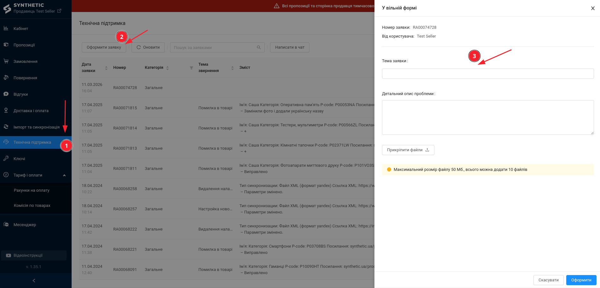Click the external link icon next to Test Seller
The image size is (600, 288).
click(59, 11)
